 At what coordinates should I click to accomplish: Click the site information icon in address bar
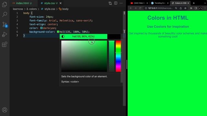pos(146,8)
